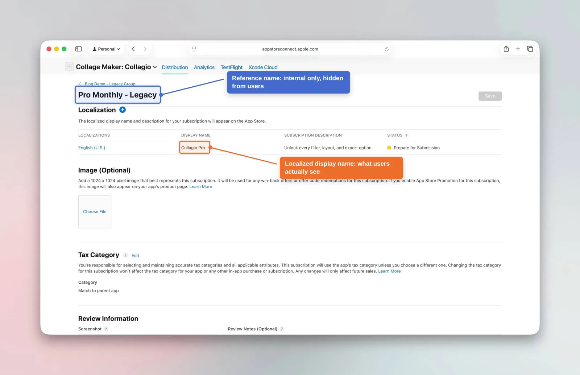Click Edit next to Tax Category
Screen dimensions: 580x375
click(135, 256)
